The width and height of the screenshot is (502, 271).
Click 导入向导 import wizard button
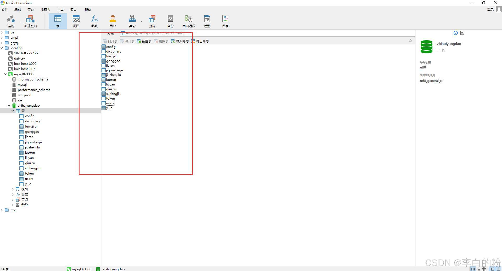180,41
